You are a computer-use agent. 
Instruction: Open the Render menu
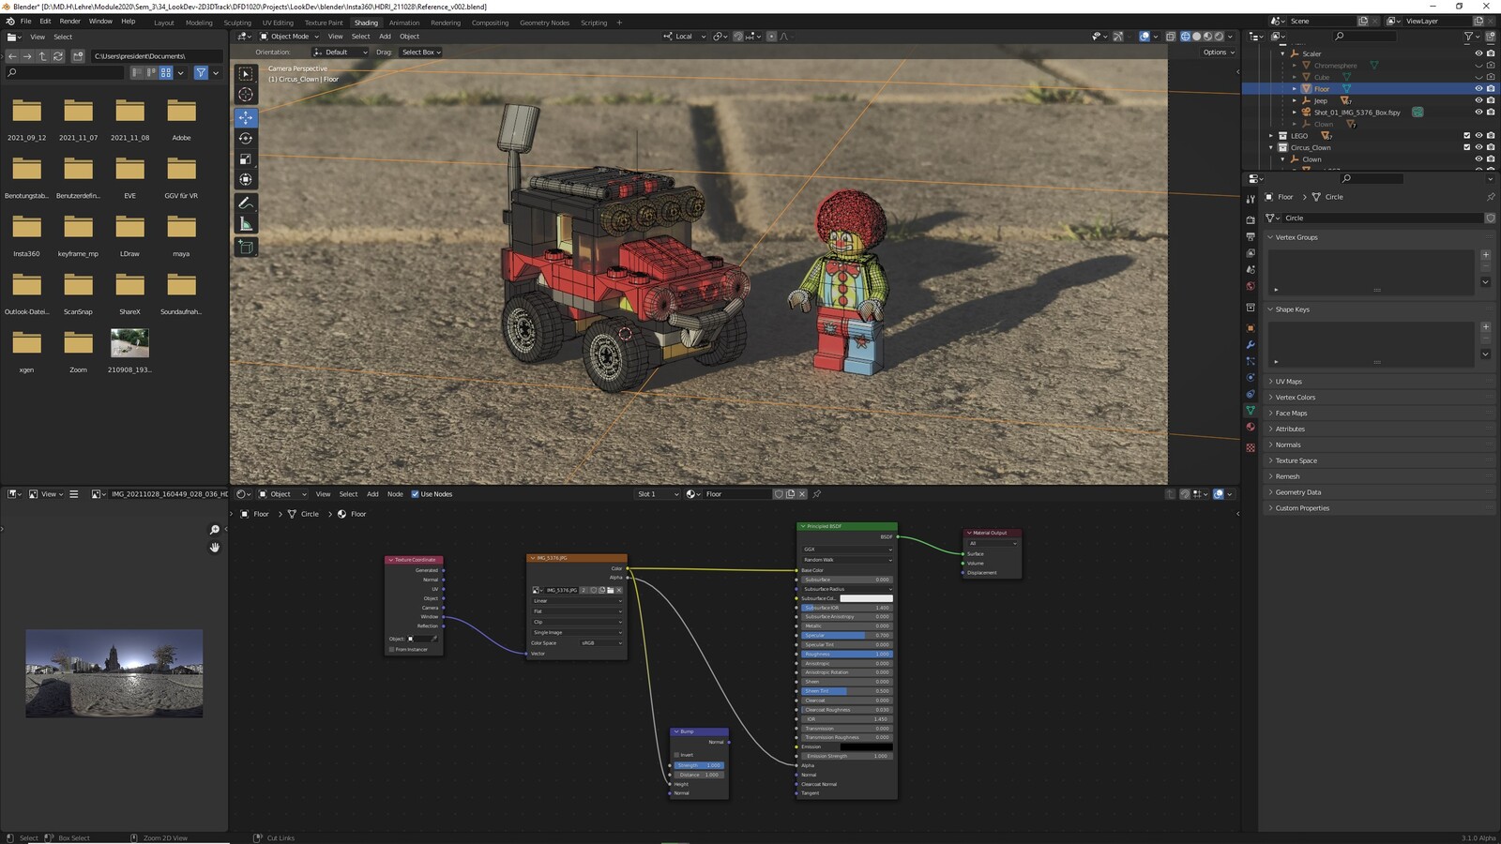pyautogui.click(x=69, y=21)
